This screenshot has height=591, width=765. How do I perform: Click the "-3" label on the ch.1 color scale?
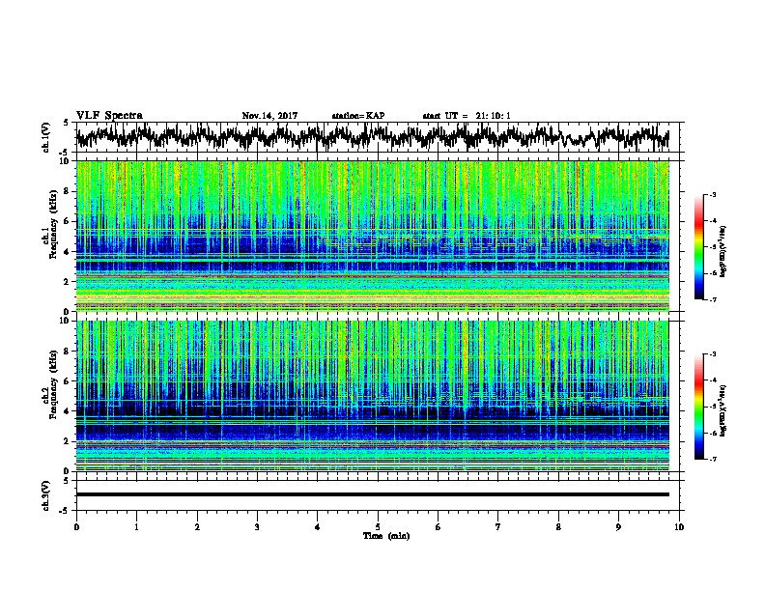point(712,195)
